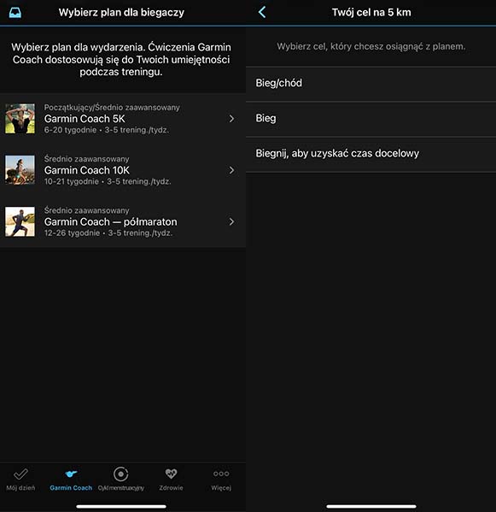
Task: Tap the Mój dzień checkmark icon
Action: (x=20, y=474)
